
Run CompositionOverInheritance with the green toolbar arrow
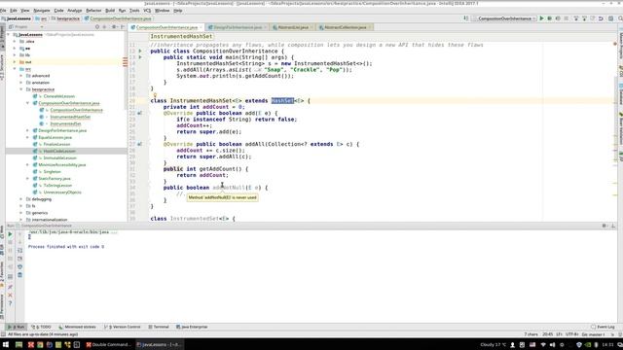(x=541, y=18)
